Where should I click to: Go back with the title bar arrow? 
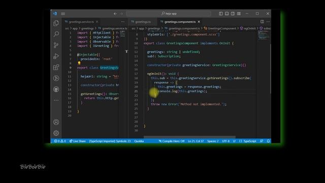[115, 14]
